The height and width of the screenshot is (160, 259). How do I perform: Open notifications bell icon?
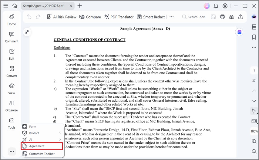(216, 6)
